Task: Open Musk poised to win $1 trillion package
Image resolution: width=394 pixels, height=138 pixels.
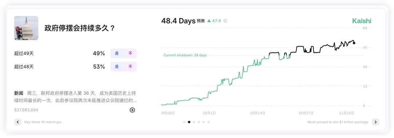Action: click(338, 122)
